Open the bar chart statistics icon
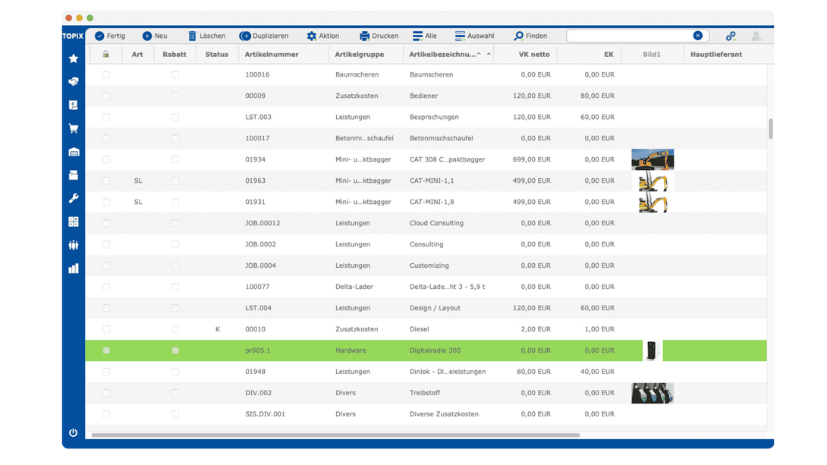Viewport: 827px width, 465px height. [x=74, y=269]
